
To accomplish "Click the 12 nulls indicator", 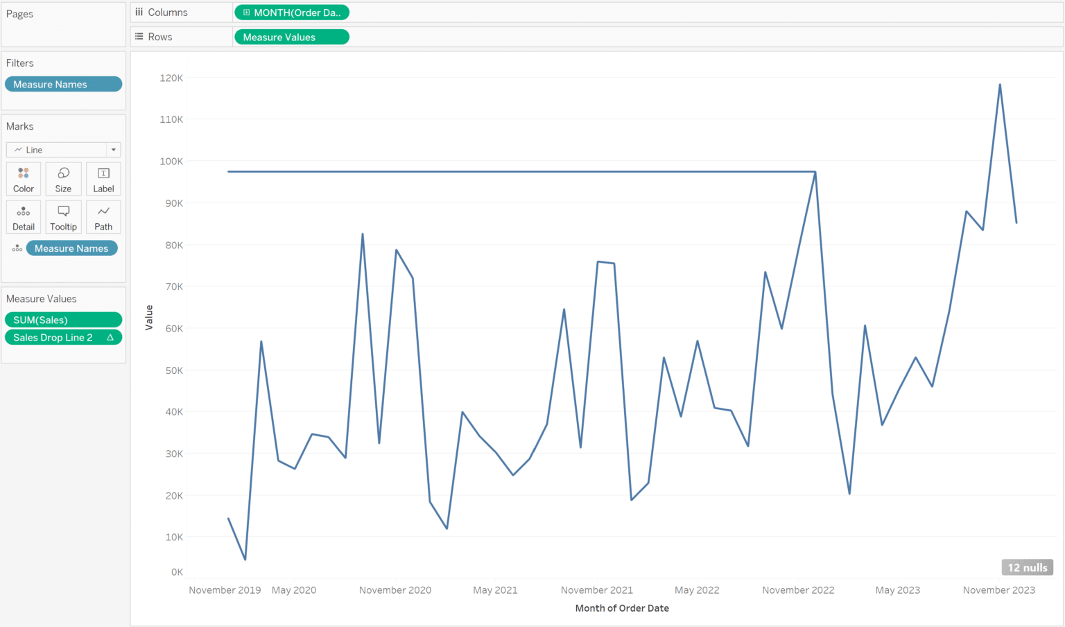I will click(1028, 567).
